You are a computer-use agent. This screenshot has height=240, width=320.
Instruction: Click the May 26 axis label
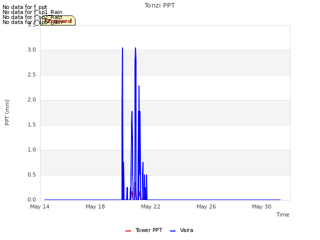click(206, 206)
